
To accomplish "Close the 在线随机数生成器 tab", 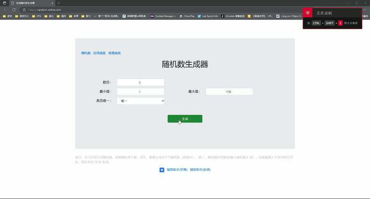I will (52, 3).
